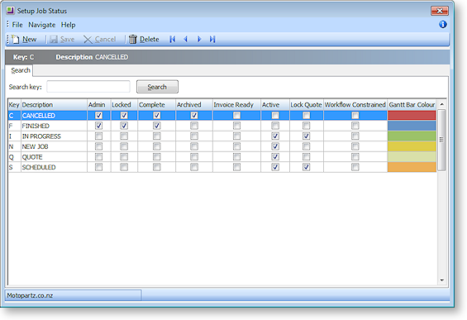
Task: Click green Gantt colour for IN PROGRESS
Action: pyautogui.click(x=412, y=136)
